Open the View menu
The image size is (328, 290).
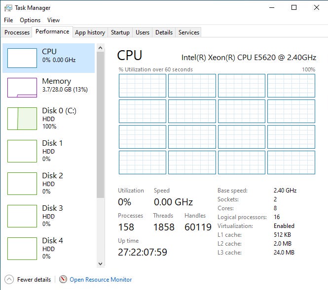click(53, 20)
